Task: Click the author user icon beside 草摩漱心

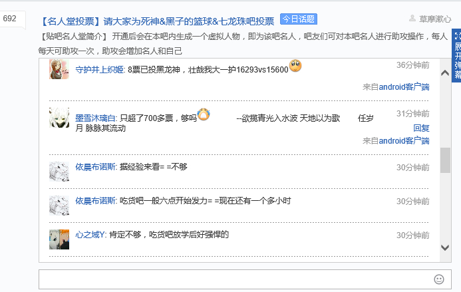Action: 412,19
